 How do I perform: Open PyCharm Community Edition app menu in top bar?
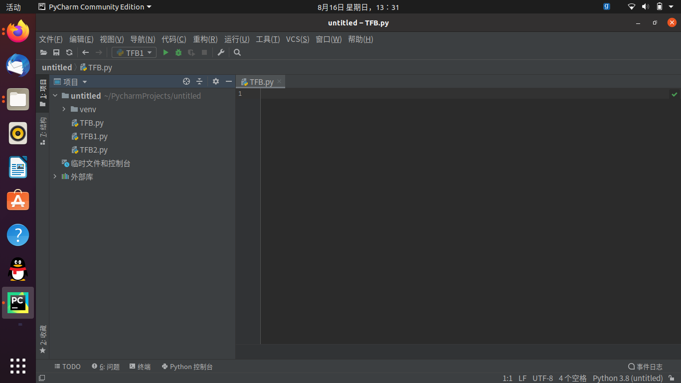coord(95,7)
